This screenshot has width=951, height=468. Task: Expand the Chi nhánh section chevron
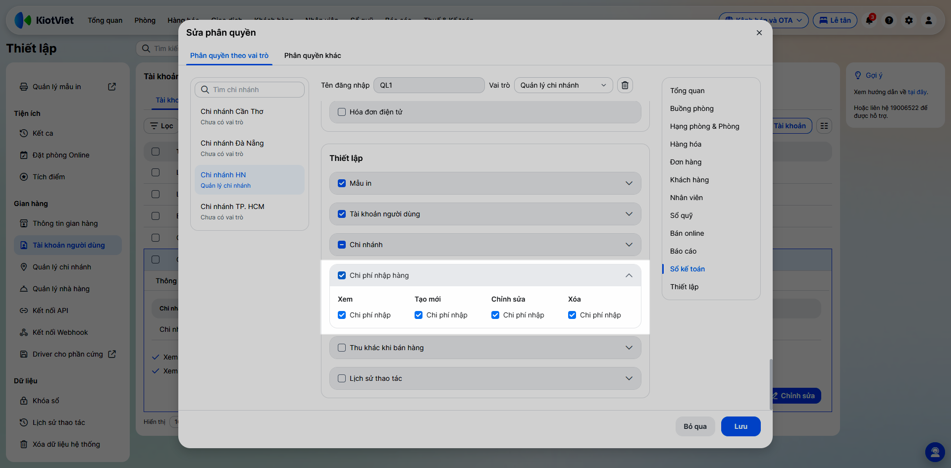tap(629, 245)
